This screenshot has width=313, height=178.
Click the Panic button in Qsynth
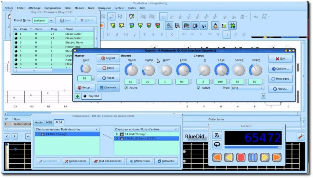(x=108, y=68)
